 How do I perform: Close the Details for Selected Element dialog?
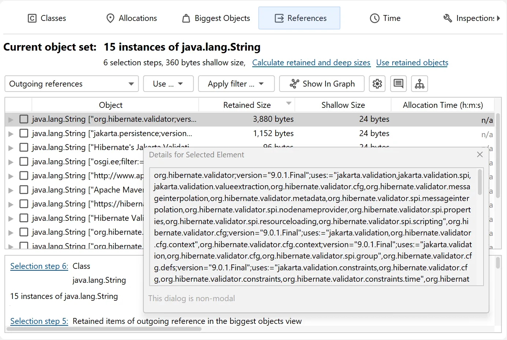(480, 154)
